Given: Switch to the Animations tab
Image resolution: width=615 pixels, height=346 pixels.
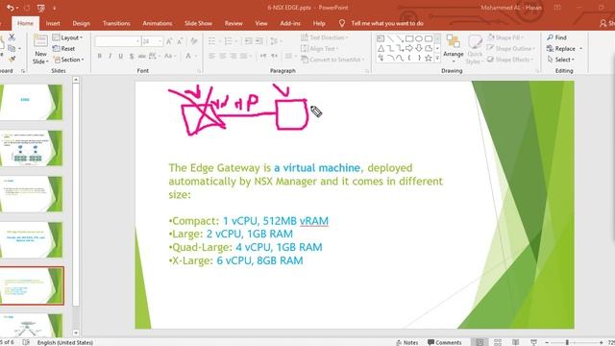Looking at the screenshot, I should (x=158, y=23).
